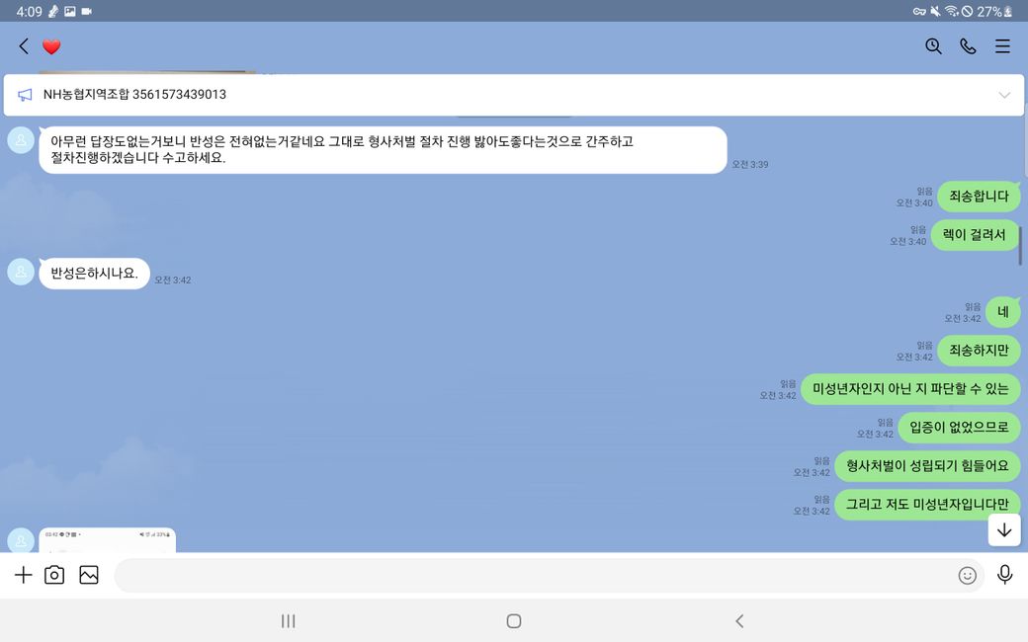
Task: Tap the message text input field
Action: click(x=534, y=575)
